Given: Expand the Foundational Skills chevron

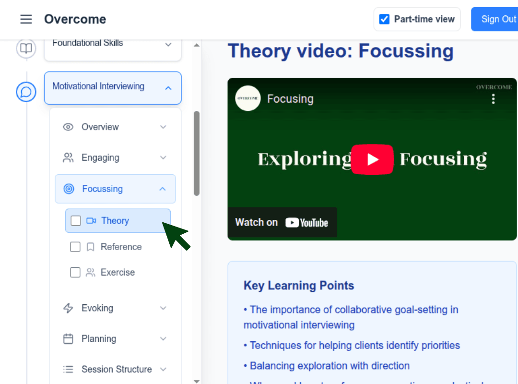Looking at the screenshot, I should coord(168,44).
